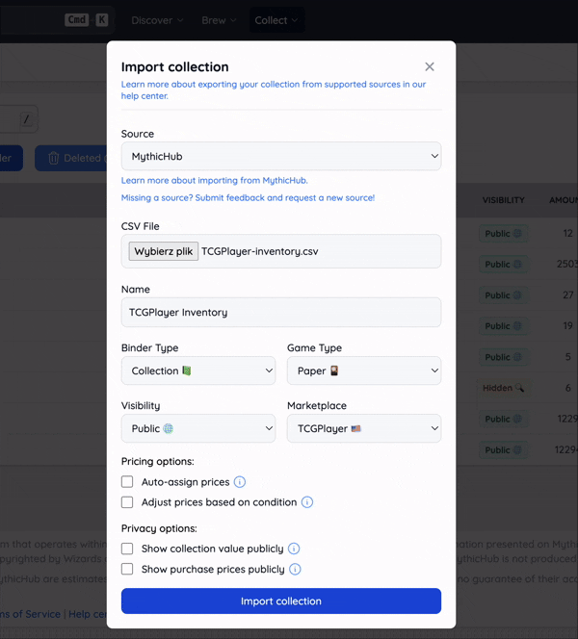This screenshot has height=639, width=578.
Task: Check Show purchase prices publicly
Action: point(127,570)
